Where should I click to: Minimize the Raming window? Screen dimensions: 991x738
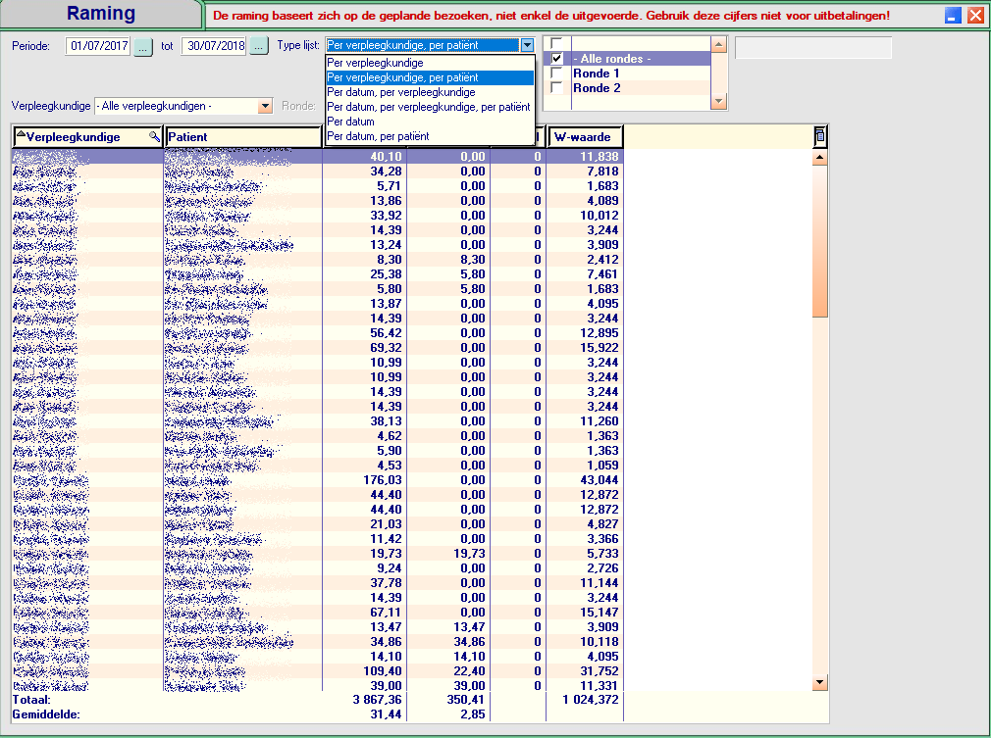click(953, 16)
